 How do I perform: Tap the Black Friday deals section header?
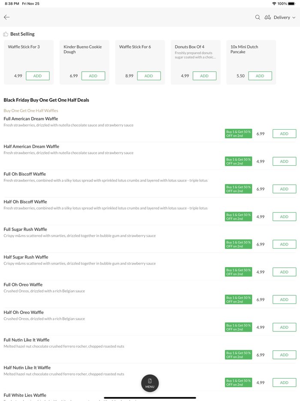click(x=46, y=100)
